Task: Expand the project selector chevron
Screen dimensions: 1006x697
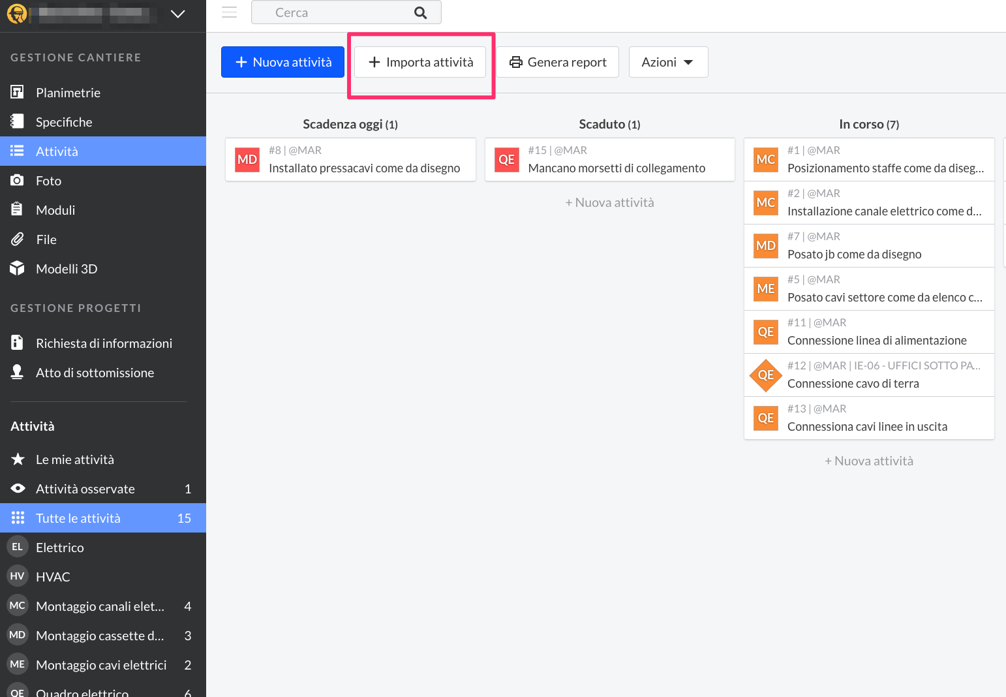Action: (x=177, y=14)
